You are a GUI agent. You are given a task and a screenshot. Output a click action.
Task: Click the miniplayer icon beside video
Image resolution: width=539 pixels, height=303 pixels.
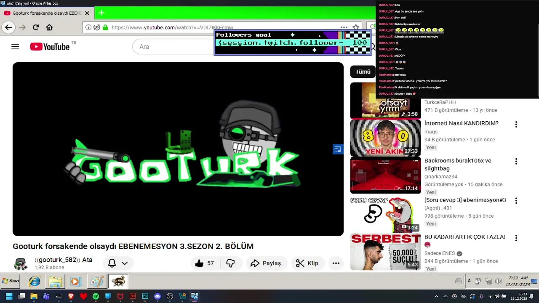(x=338, y=149)
